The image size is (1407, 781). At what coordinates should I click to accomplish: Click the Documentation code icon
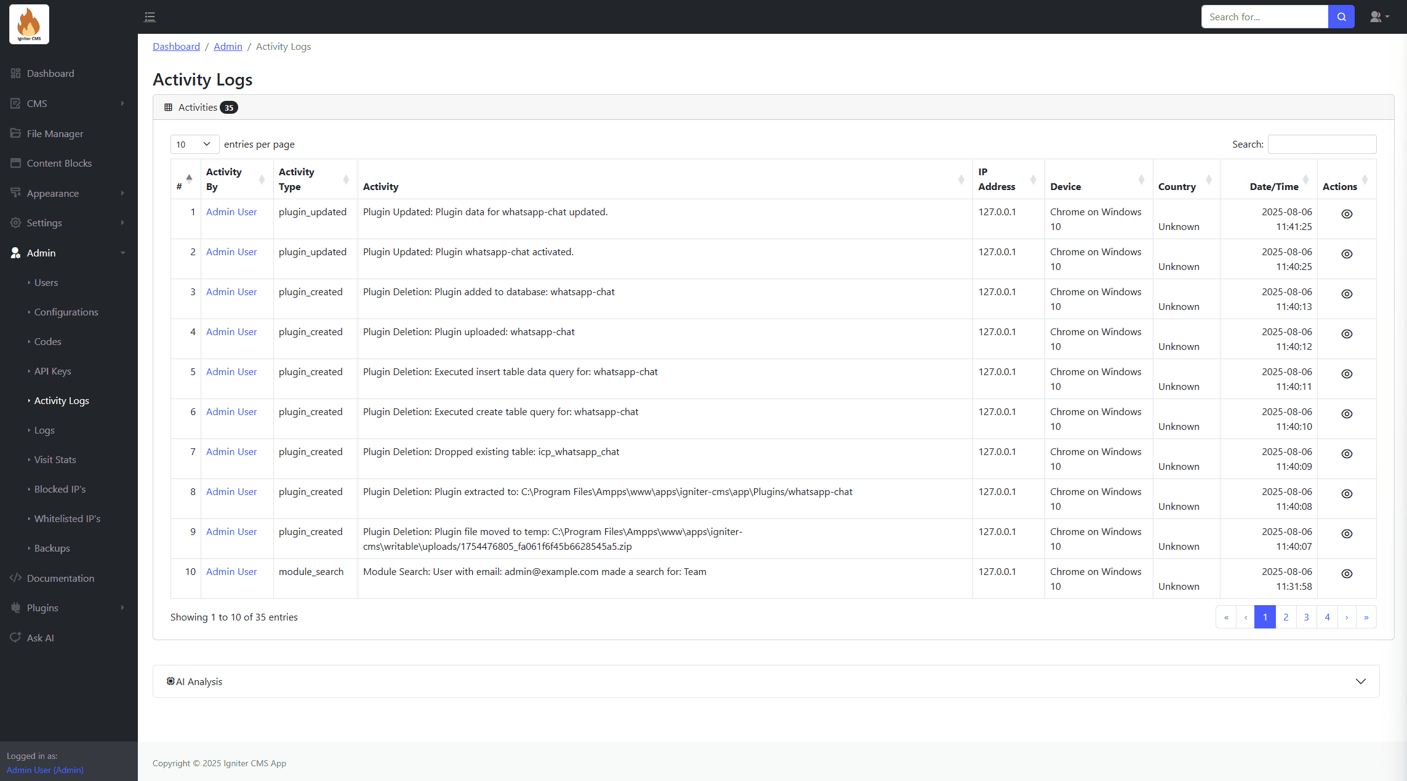(x=16, y=578)
